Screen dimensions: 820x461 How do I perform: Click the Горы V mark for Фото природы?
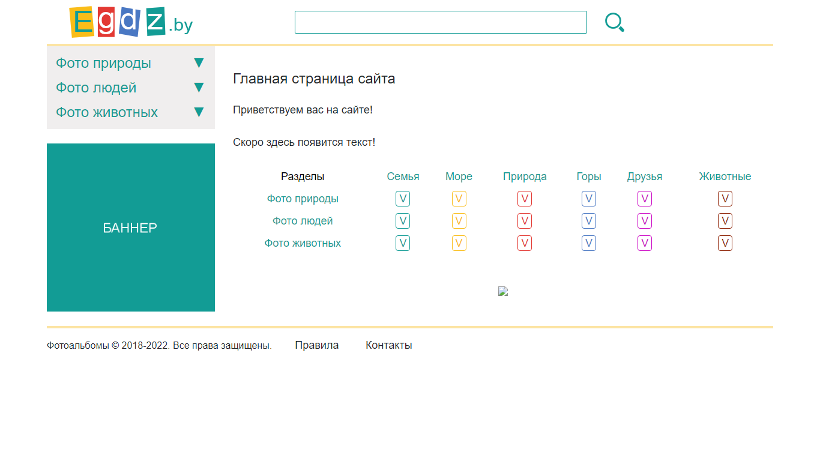[x=589, y=199]
